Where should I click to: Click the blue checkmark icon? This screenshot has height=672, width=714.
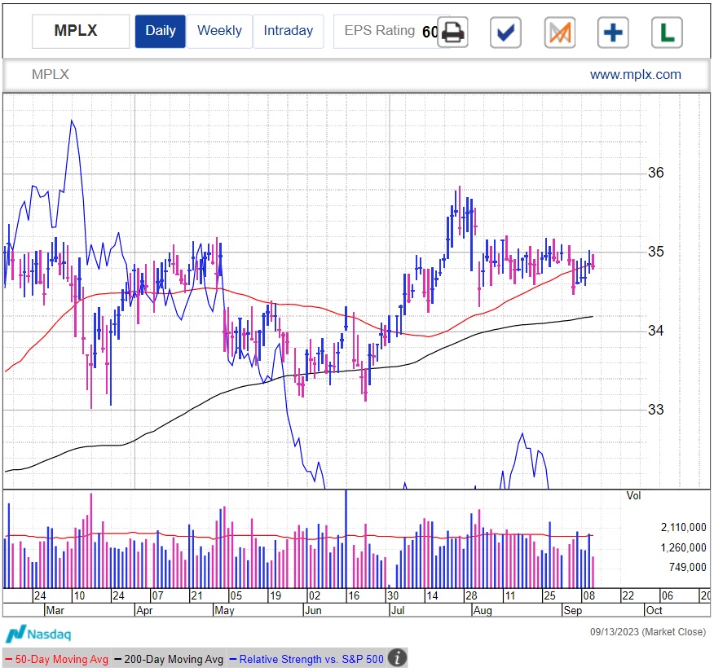505,33
